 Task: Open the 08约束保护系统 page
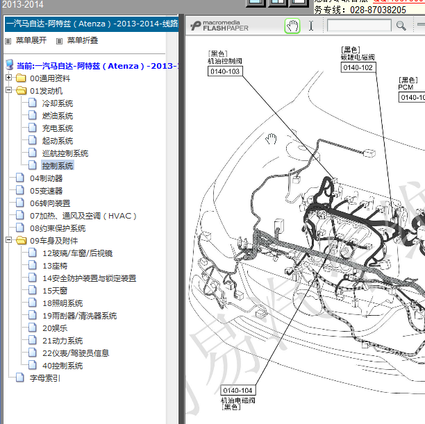(58, 228)
